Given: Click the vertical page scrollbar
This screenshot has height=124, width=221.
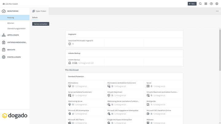Looking at the screenshot, I should [x=220, y=46].
